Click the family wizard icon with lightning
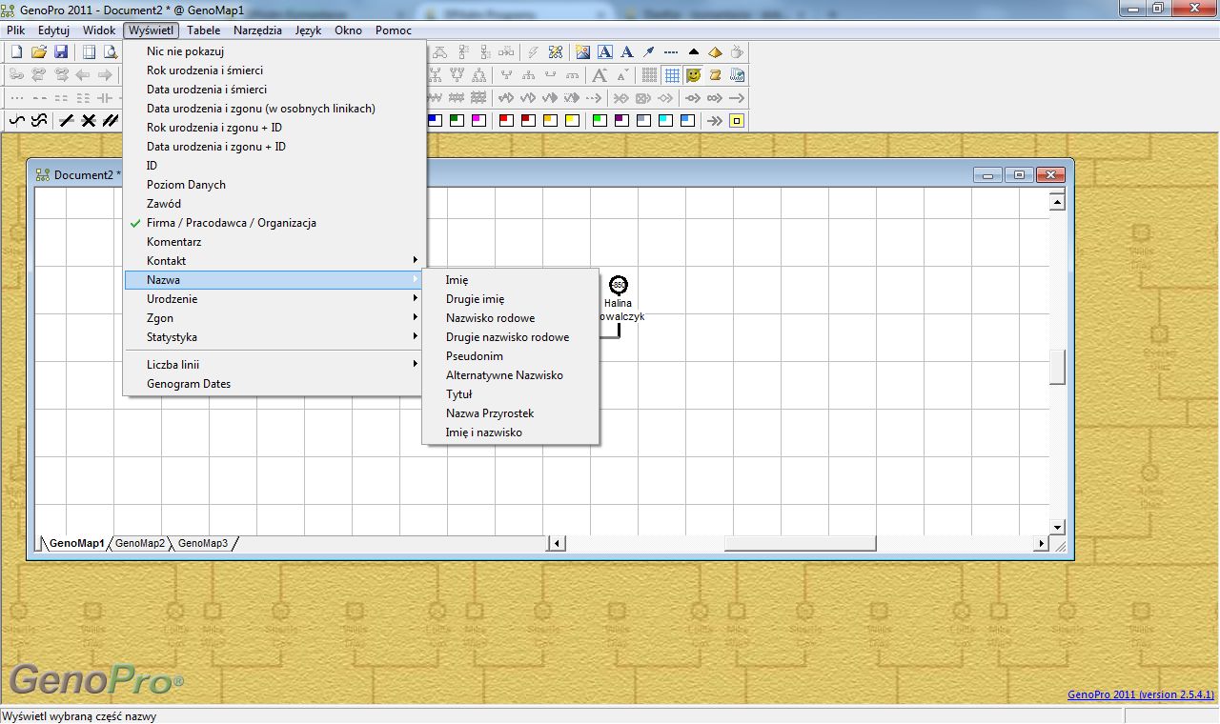 (556, 51)
